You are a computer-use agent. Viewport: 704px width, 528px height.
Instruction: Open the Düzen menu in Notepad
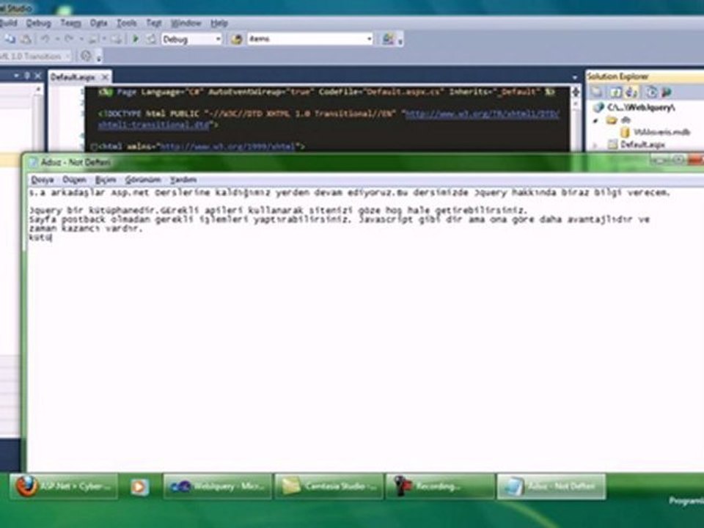74,180
